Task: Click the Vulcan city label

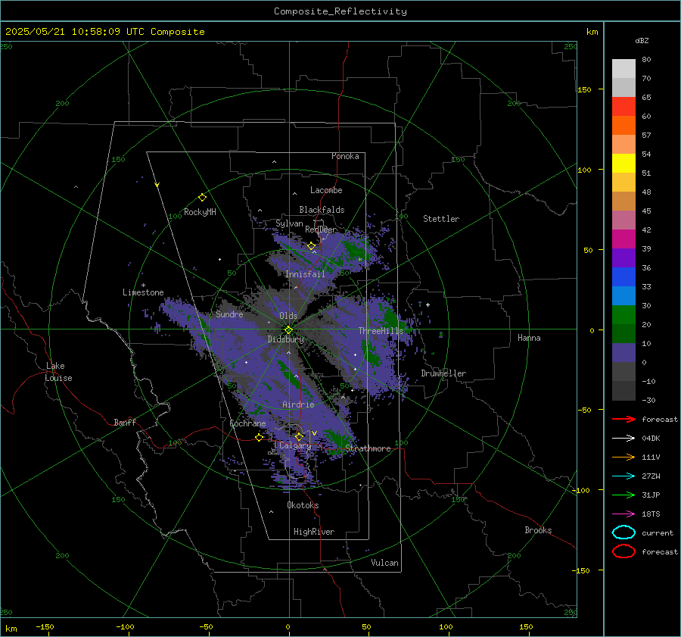Action: pos(385,563)
